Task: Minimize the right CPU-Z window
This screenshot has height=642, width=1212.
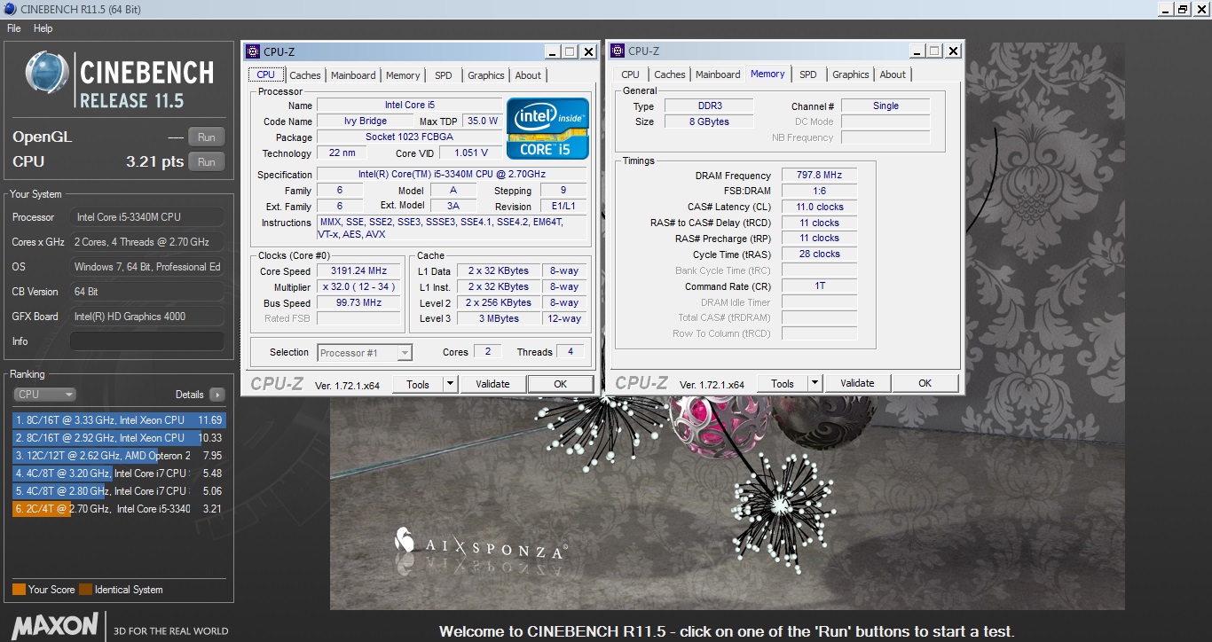Action: [x=917, y=51]
